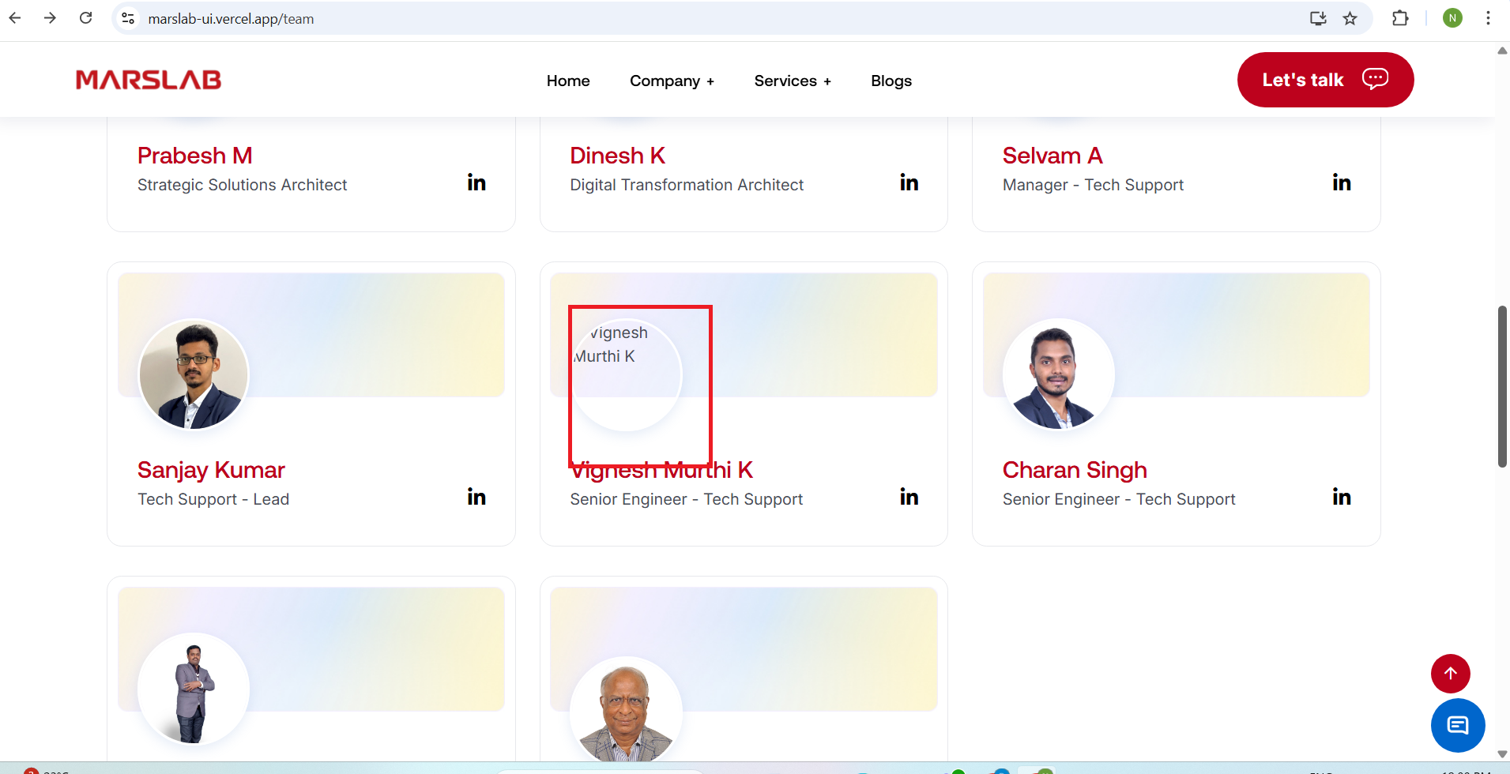Viewport: 1510px width, 774px height.
Task: Go to the Home page
Action: click(568, 81)
